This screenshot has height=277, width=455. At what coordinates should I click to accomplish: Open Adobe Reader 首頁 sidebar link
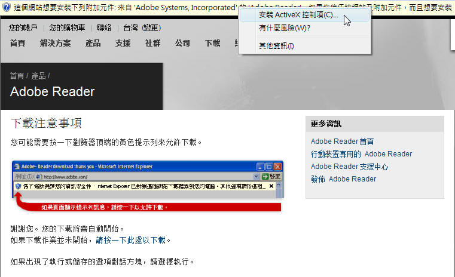pos(342,141)
